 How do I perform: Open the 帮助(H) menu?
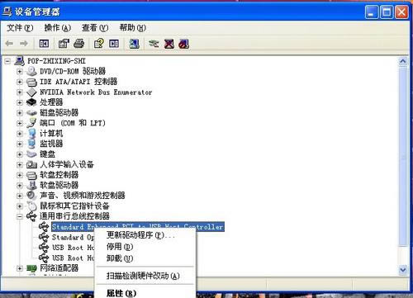pos(132,28)
